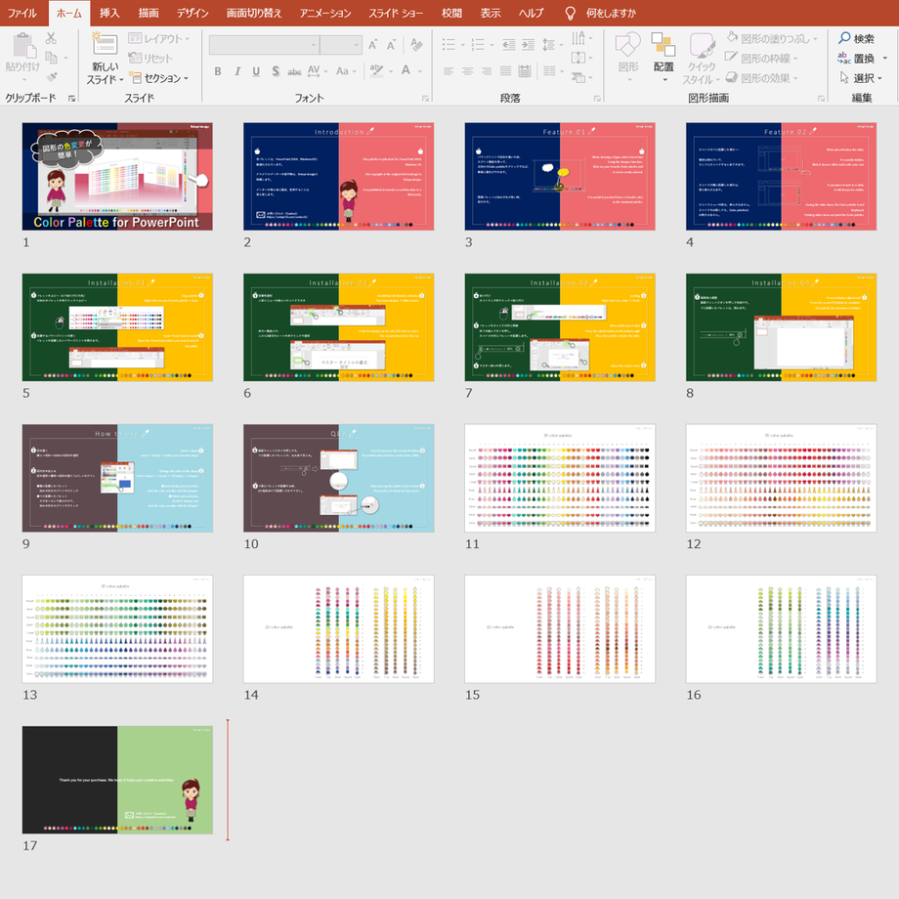Open the line spacing tool
Viewport: 899px width, 899px height.
coord(549,45)
